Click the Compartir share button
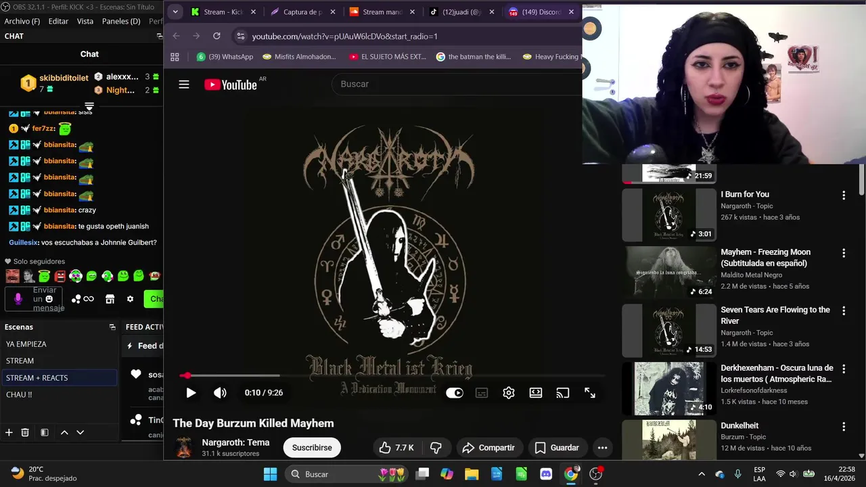The width and height of the screenshot is (866, 487). click(x=488, y=448)
